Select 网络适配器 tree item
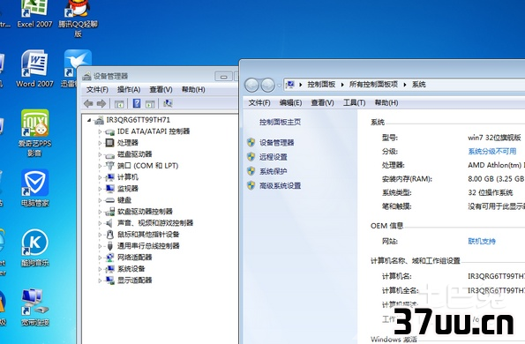525x344 pixels. pyautogui.click(x=135, y=258)
